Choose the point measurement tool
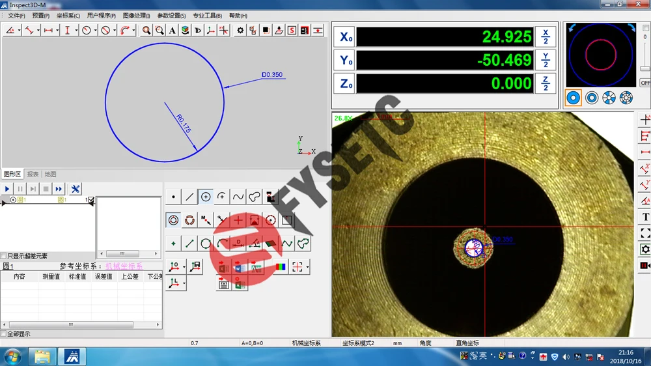This screenshot has width=651, height=366. pos(173,197)
